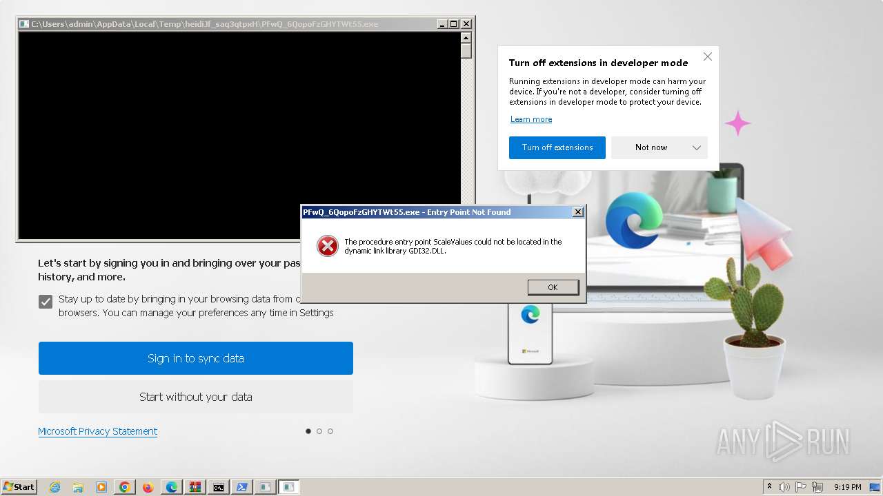
Task: Click the Edge logo on the phone illustration
Action: pos(530,314)
